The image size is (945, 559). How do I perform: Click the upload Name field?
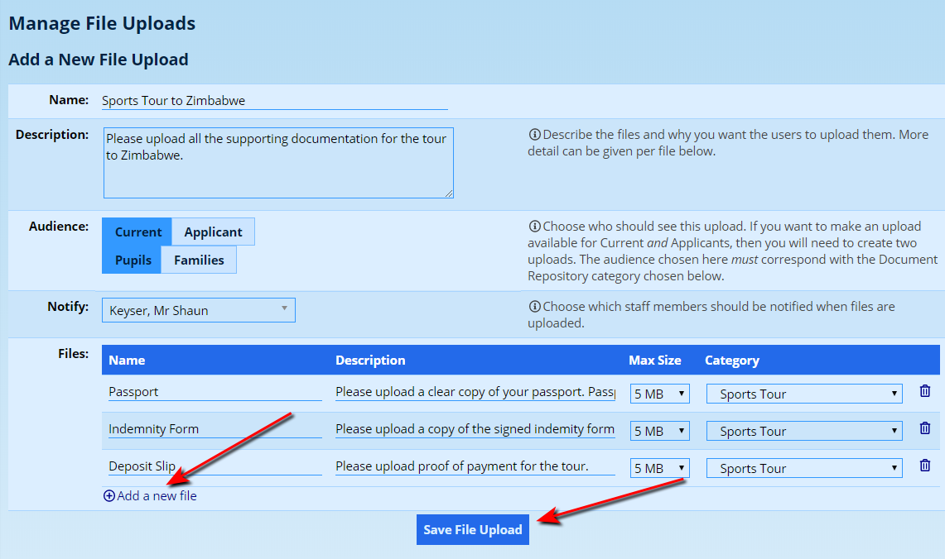pyautogui.click(x=274, y=101)
